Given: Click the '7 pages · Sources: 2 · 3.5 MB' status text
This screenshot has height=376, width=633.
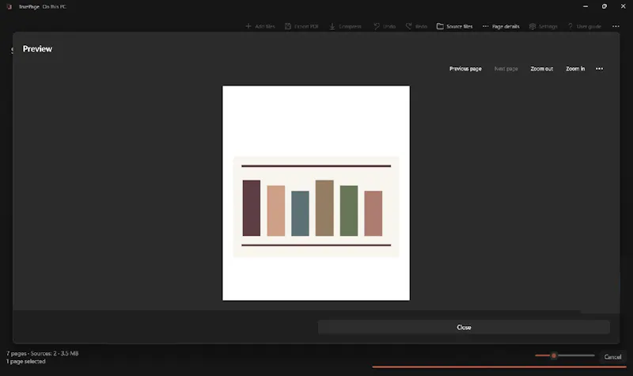Looking at the screenshot, I should tap(43, 353).
